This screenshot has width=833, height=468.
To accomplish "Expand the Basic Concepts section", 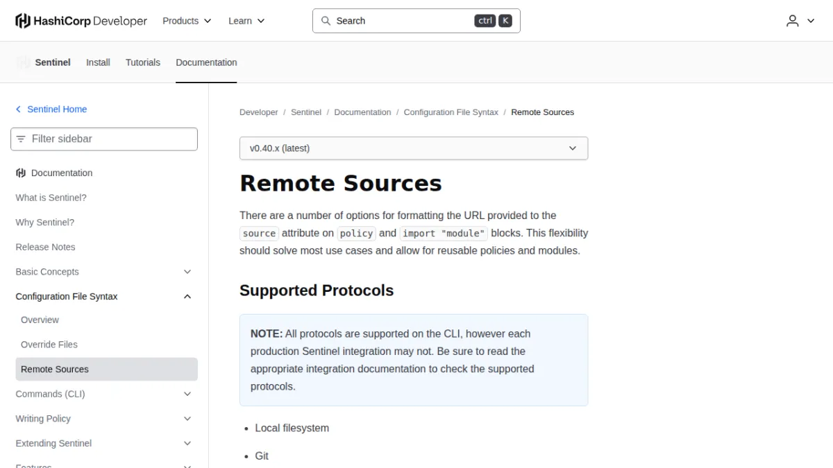I will pyautogui.click(x=187, y=272).
